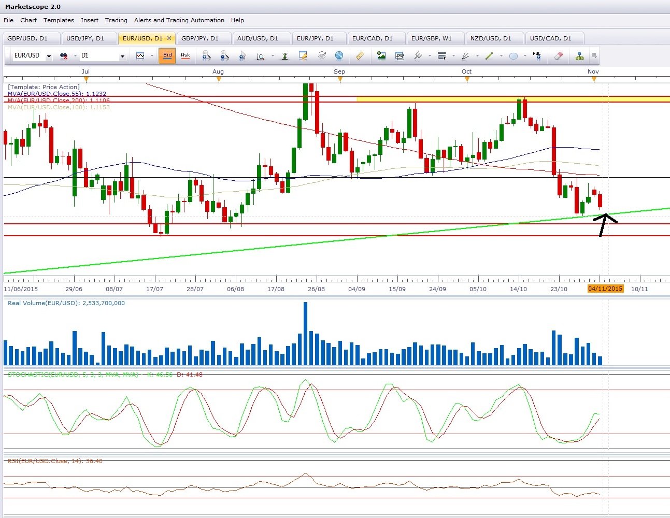Click the eye visibility icon in toolbar
The width and height of the screenshot is (670, 518).
(322, 55)
